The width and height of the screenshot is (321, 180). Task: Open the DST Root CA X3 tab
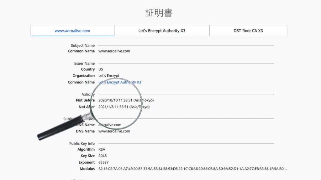tap(248, 31)
